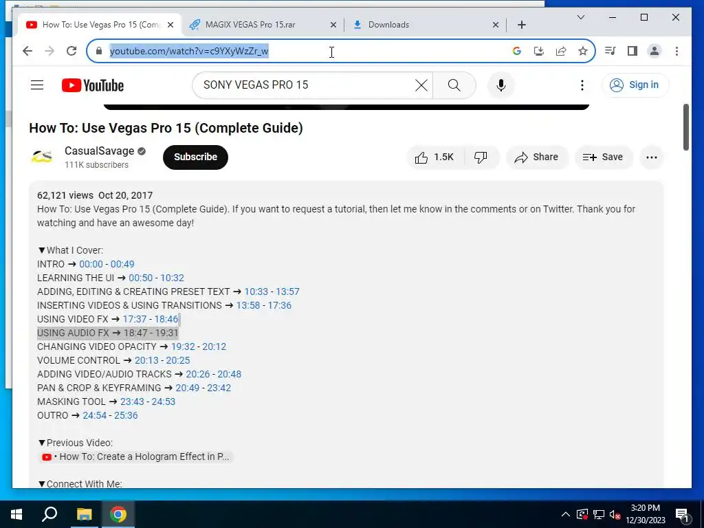Click the muted volume tray icon
This screenshot has width=704, height=528.
tap(615, 514)
